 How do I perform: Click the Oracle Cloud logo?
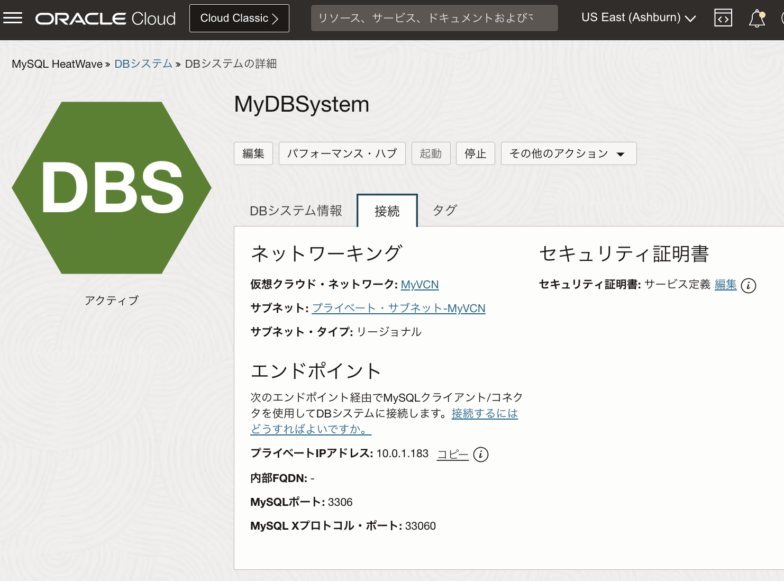(x=105, y=19)
